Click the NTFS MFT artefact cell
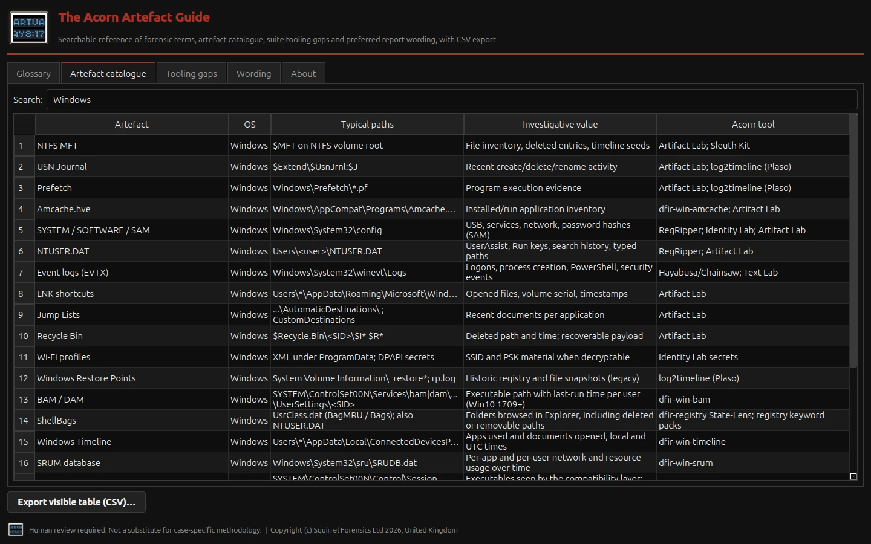 [132, 146]
